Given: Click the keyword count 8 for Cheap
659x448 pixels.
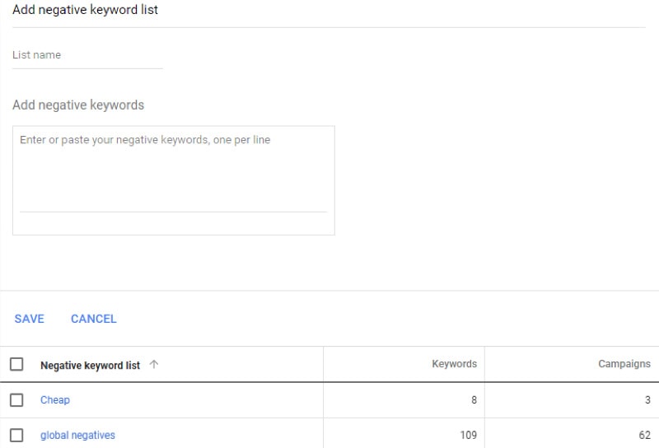Looking at the screenshot, I should 473,400.
